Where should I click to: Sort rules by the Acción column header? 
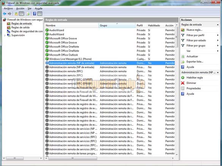click(x=170, y=25)
